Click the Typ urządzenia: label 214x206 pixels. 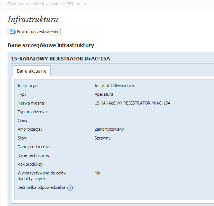pyautogui.click(x=32, y=112)
